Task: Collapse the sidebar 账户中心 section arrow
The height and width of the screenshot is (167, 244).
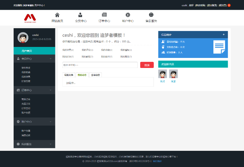Action: (50, 122)
